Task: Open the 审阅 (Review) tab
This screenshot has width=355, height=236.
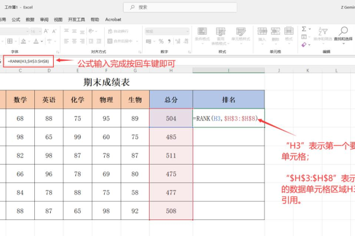Action: [x=44, y=19]
